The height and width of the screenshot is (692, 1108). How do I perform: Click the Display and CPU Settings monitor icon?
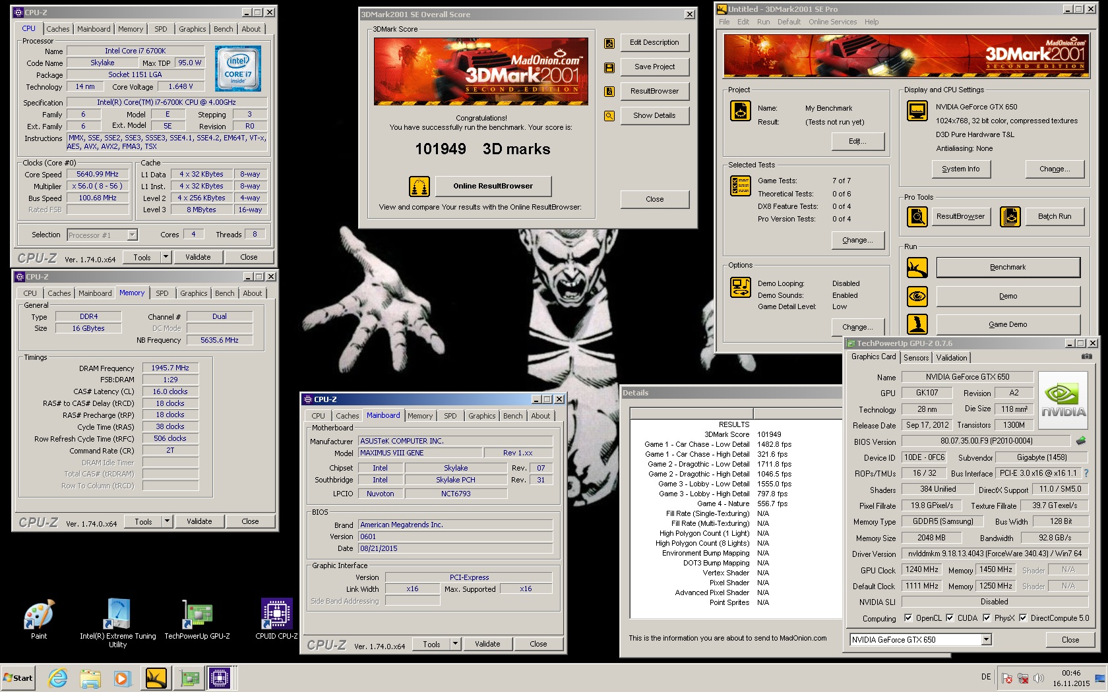coord(917,111)
